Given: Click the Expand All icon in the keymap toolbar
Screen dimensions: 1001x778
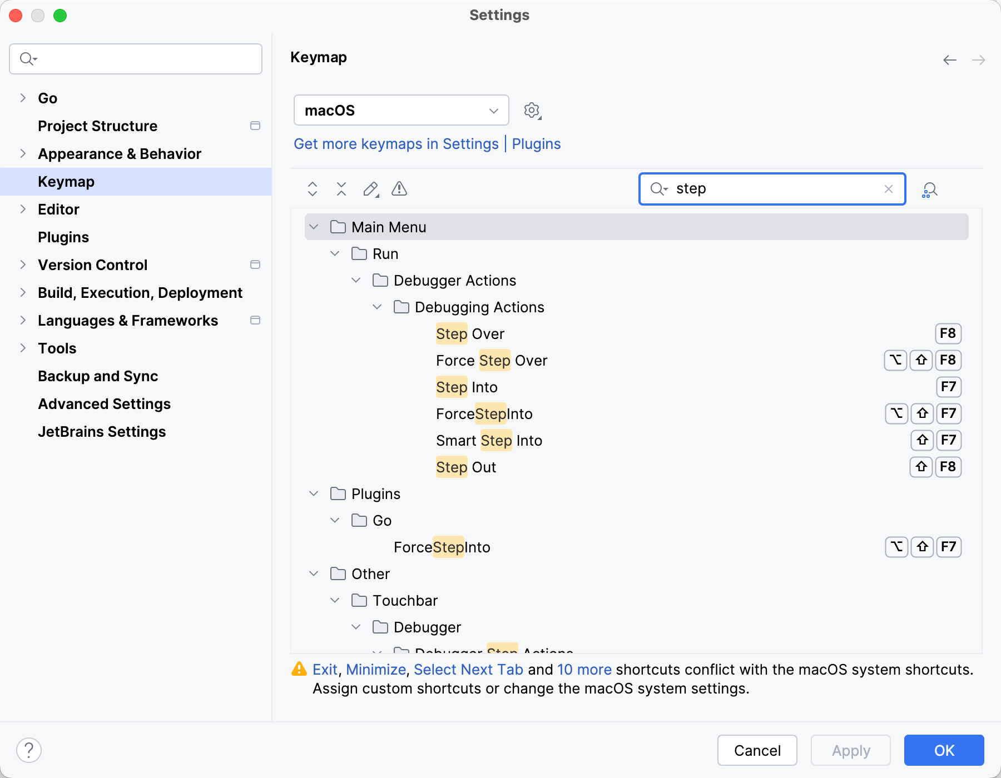Looking at the screenshot, I should 313,189.
